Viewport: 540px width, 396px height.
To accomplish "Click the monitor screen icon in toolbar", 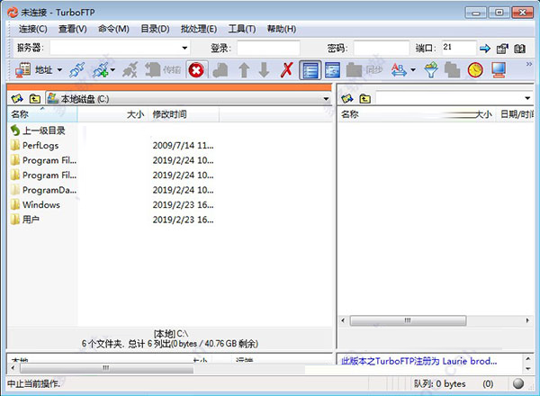I will pyautogui.click(x=499, y=70).
